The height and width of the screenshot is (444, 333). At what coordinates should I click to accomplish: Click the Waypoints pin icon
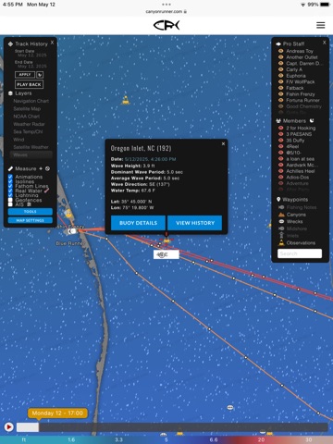[x=278, y=200]
